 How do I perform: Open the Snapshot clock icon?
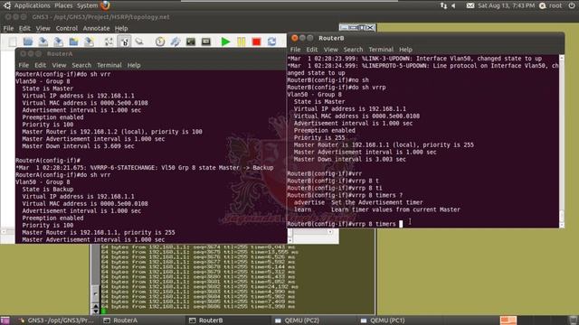pos(160,42)
